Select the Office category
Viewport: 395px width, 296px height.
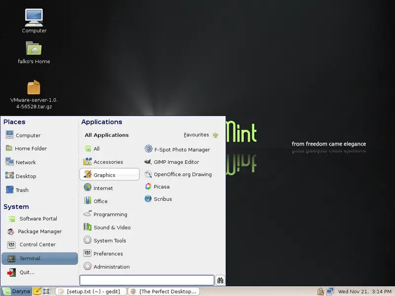(110, 201)
